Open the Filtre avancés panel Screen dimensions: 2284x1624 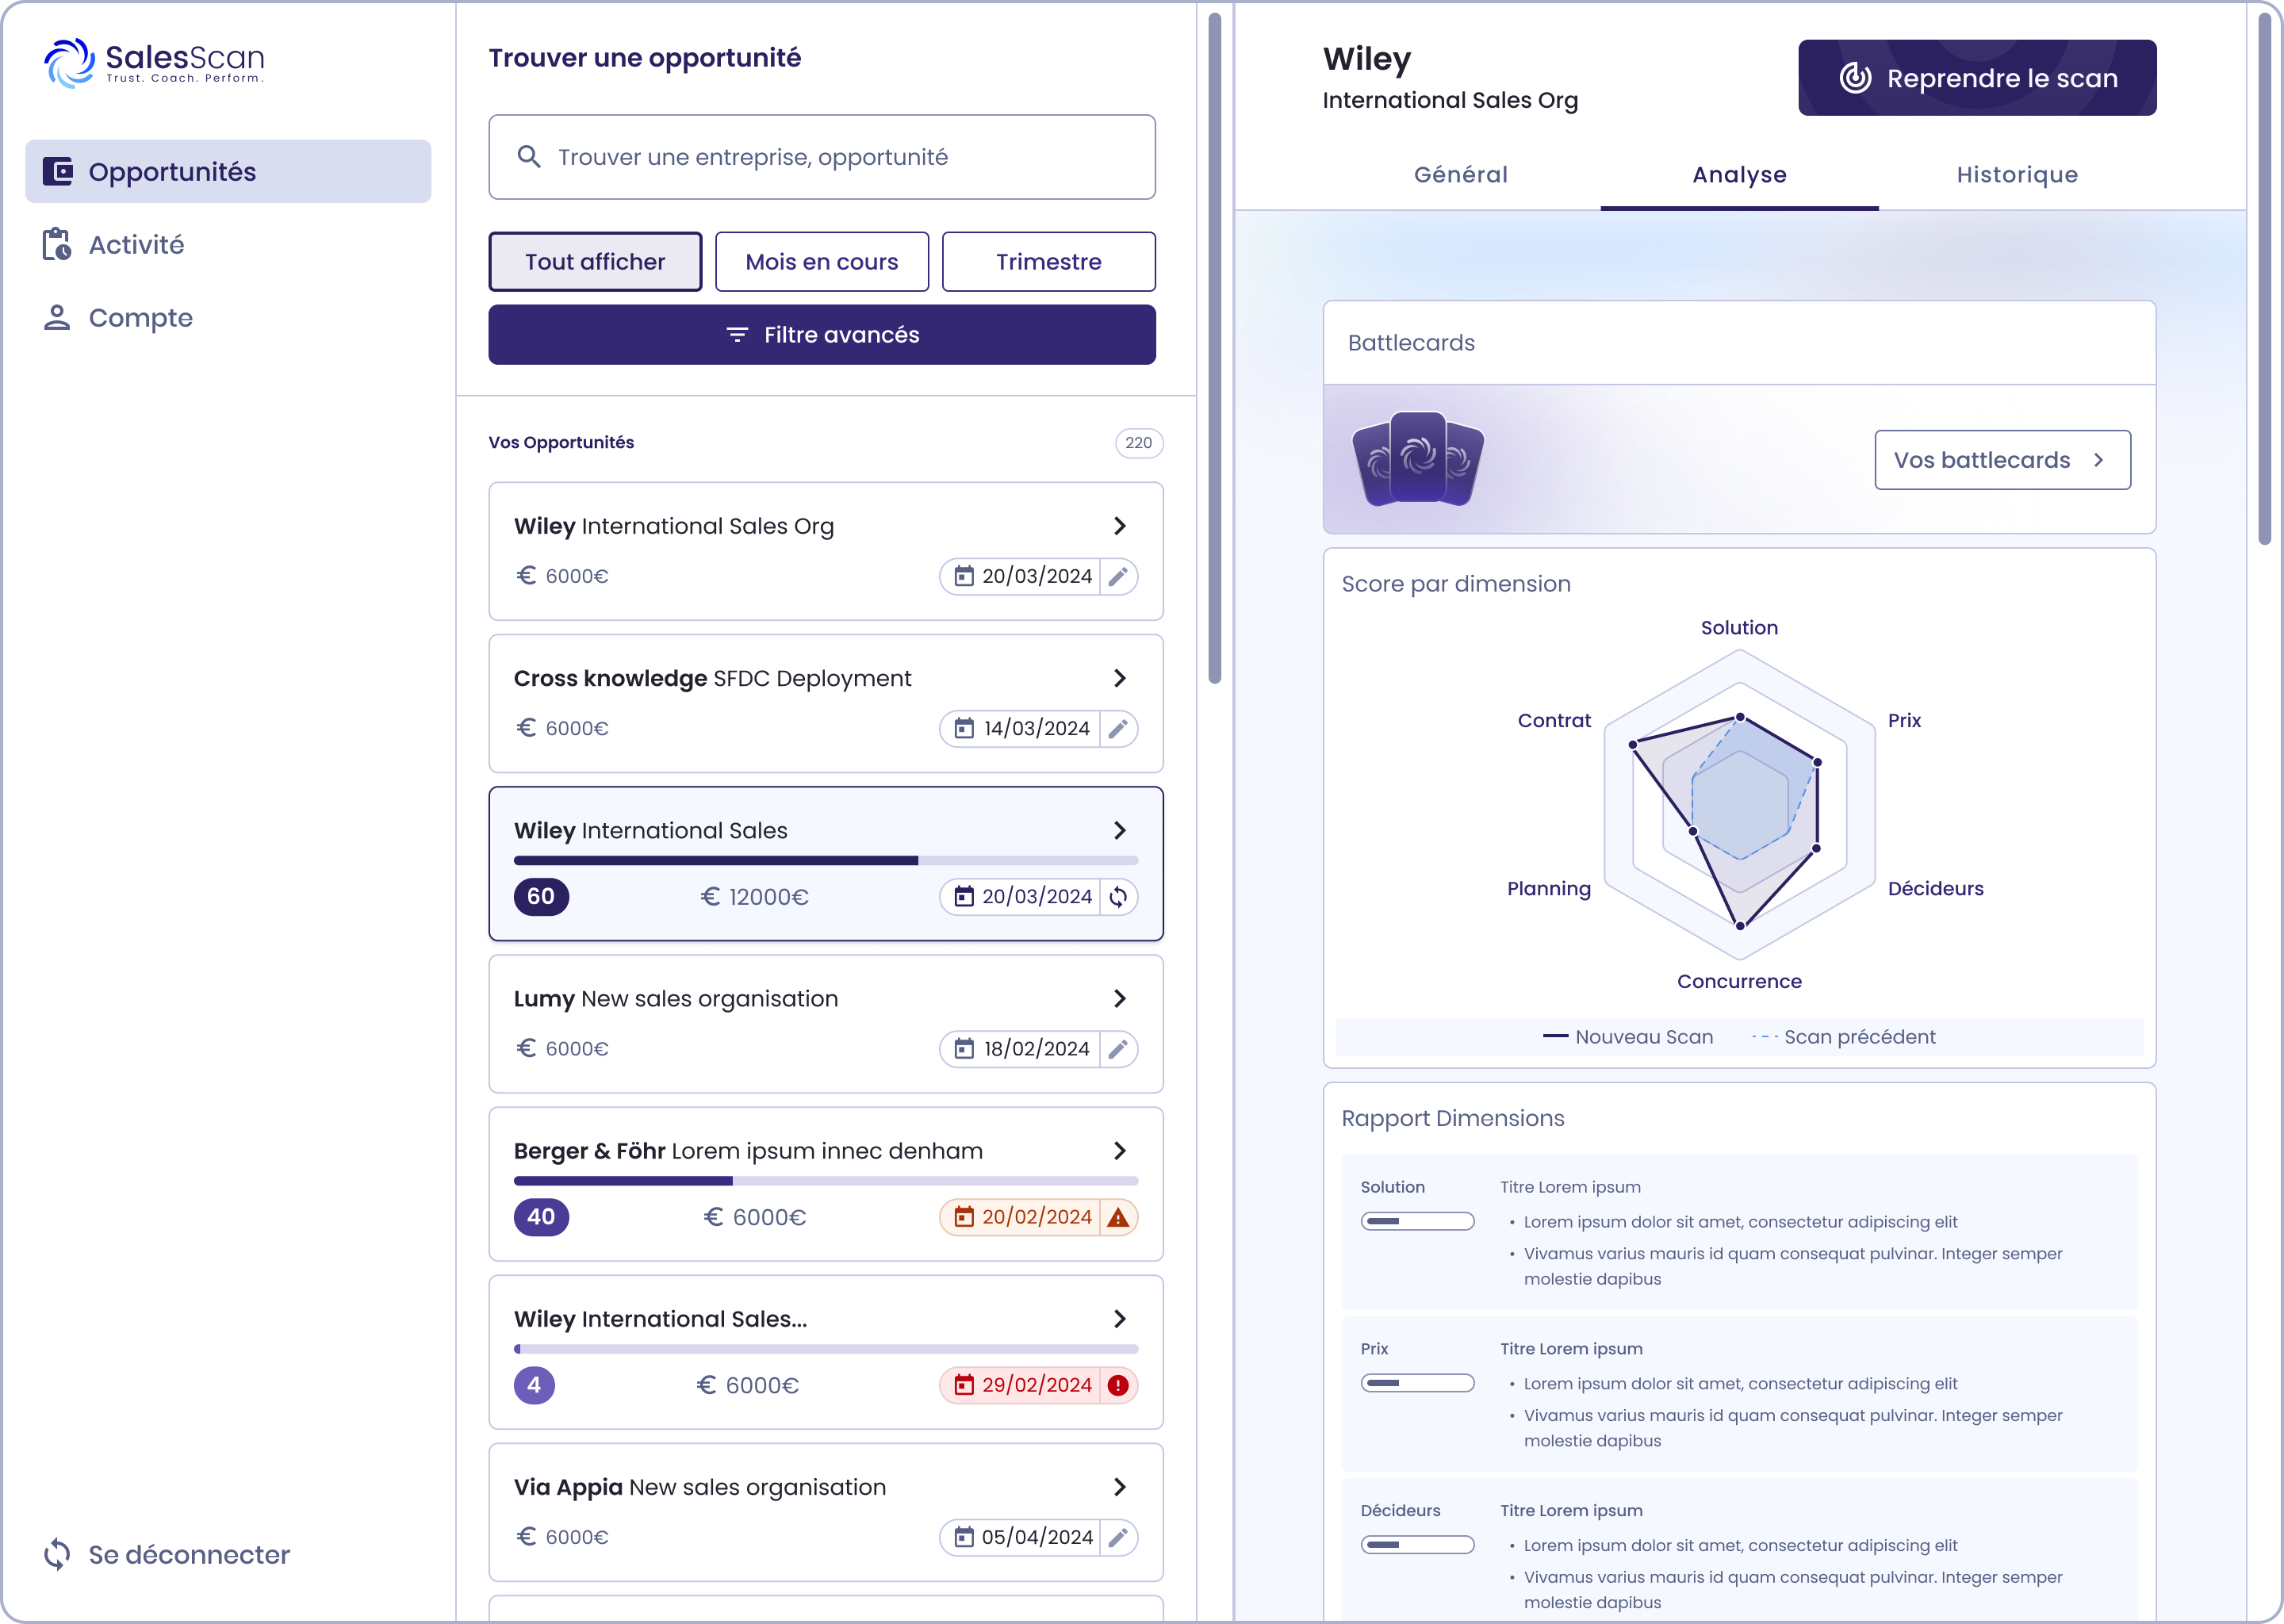click(821, 335)
